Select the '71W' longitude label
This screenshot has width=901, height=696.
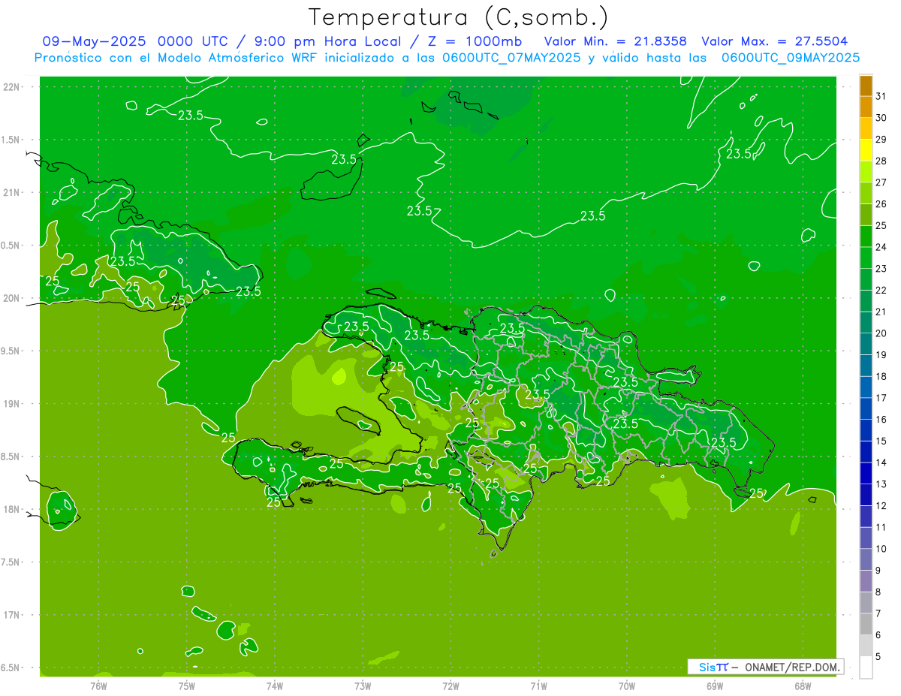tap(538, 686)
